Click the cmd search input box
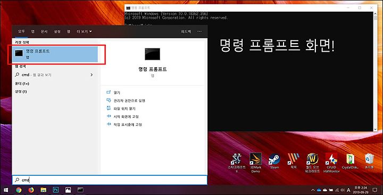 click(x=110, y=180)
